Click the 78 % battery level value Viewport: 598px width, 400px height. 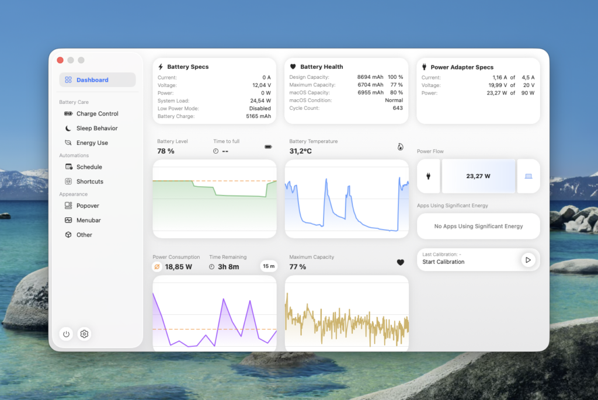[165, 151]
